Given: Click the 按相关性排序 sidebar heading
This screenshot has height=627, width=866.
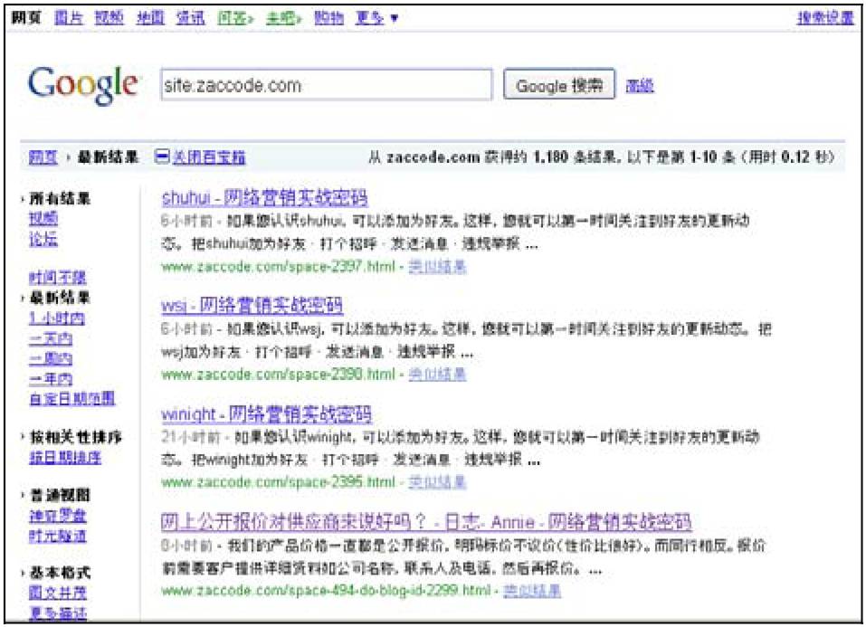Looking at the screenshot, I should [75, 437].
